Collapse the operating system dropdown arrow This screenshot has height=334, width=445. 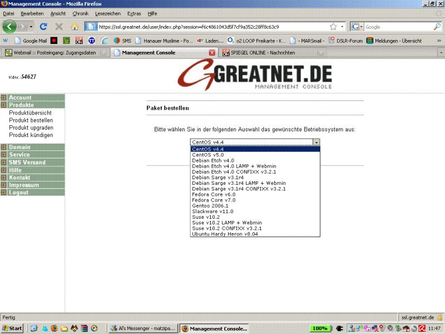click(x=317, y=143)
